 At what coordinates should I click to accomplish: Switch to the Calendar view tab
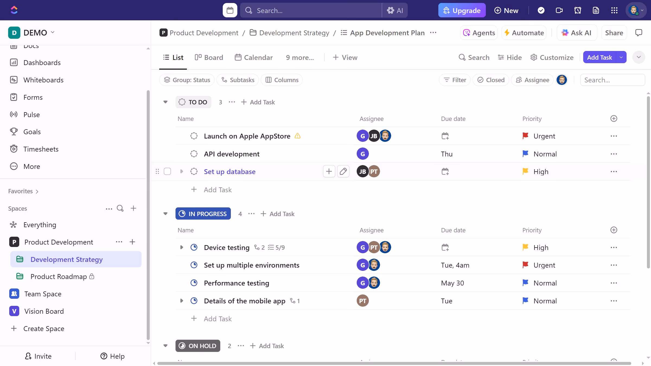254,57
